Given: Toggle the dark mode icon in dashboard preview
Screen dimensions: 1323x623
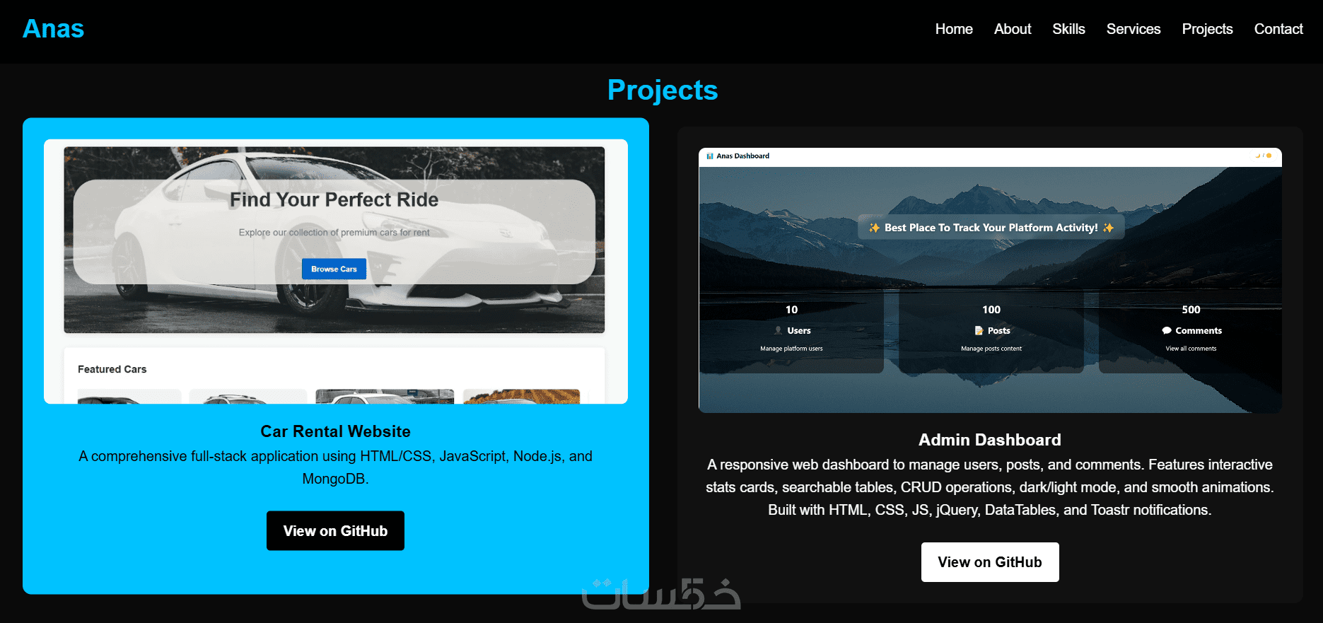Looking at the screenshot, I should tap(1258, 156).
